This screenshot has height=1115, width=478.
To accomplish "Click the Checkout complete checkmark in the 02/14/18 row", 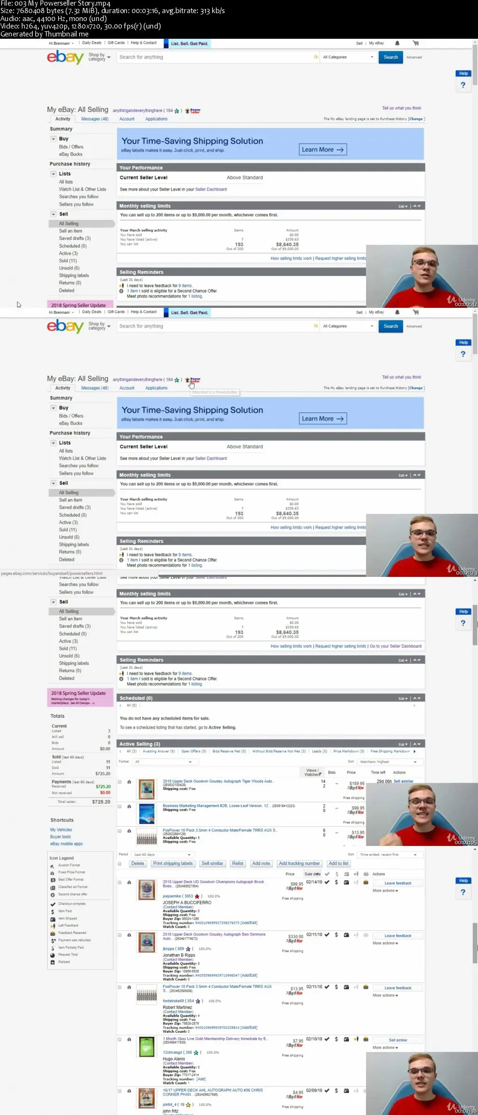I will (327, 882).
